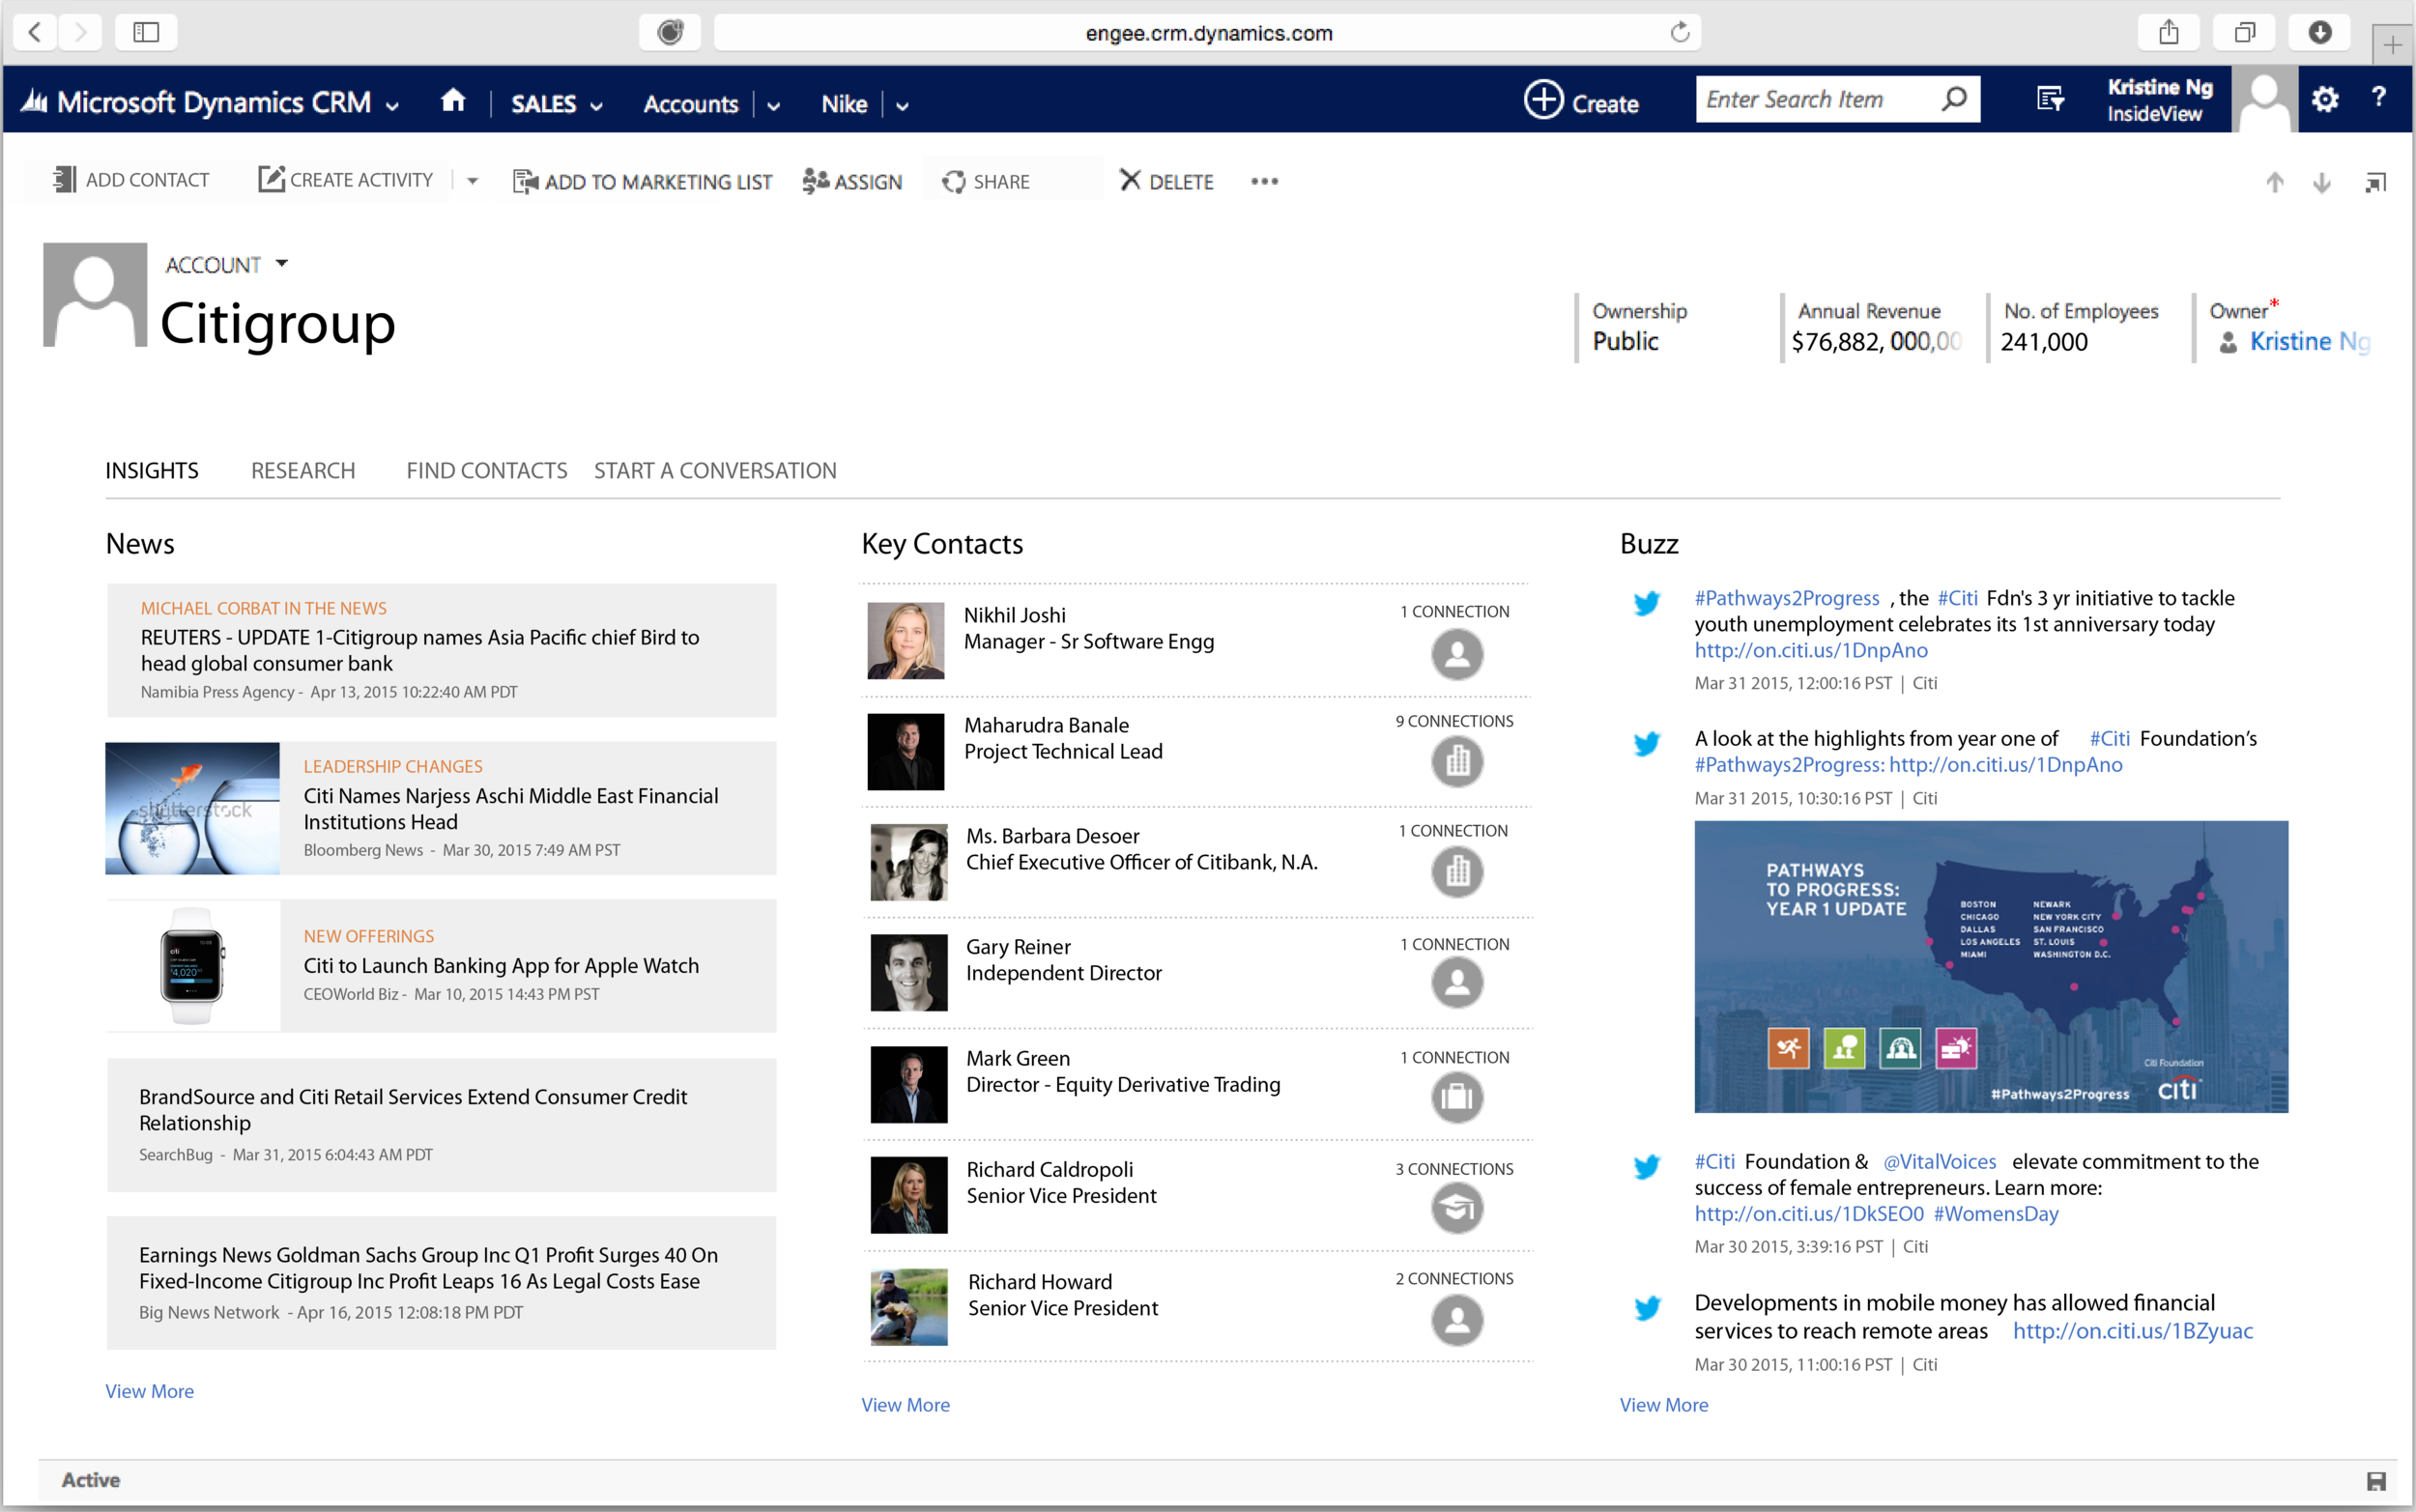Click Barbara Desoer's connection building icon

click(1457, 872)
